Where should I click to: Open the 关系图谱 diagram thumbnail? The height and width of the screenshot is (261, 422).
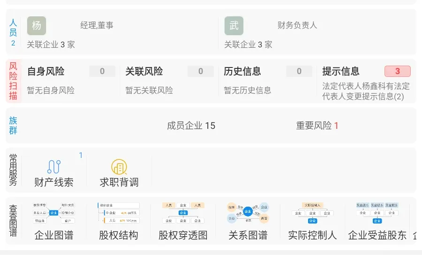[x=248, y=213]
